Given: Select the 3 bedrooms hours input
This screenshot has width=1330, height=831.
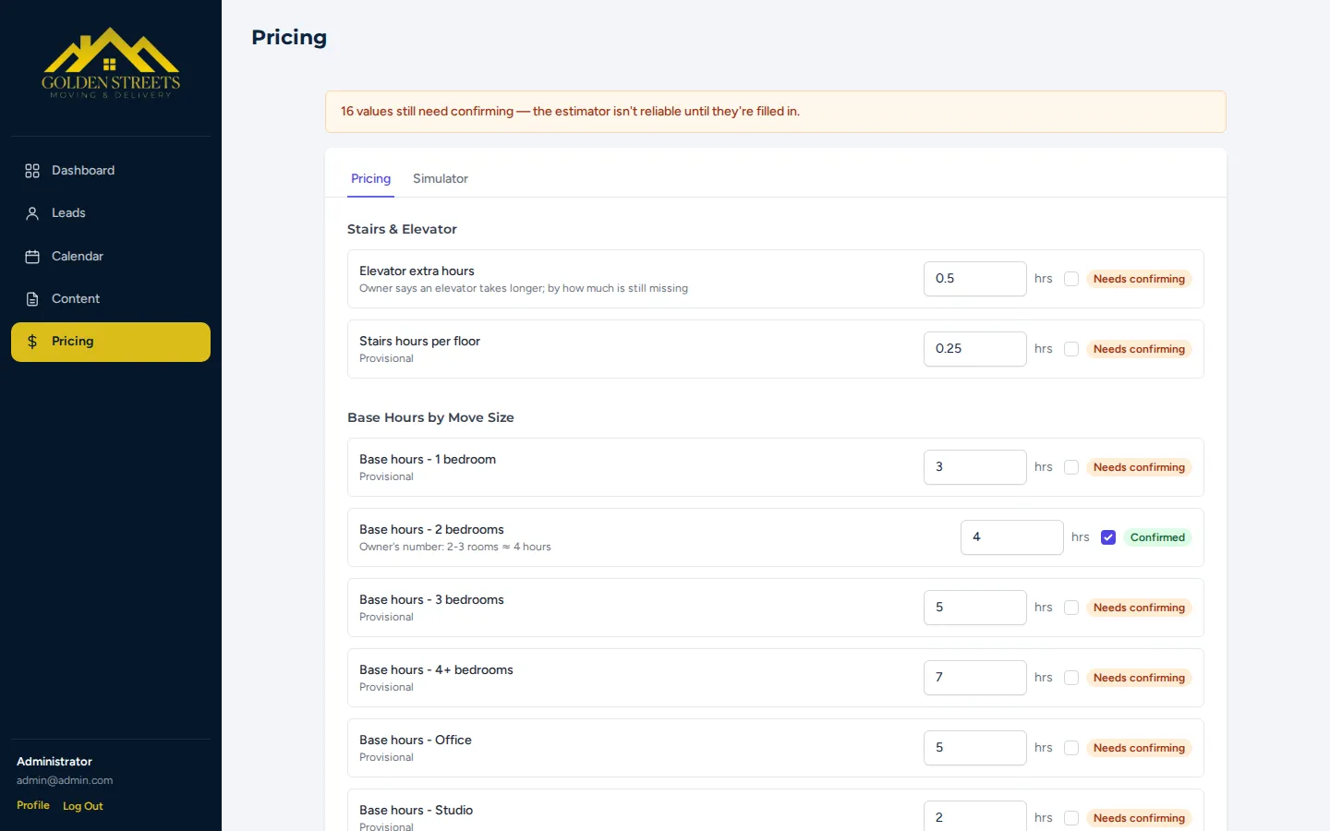Looking at the screenshot, I should click(x=975, y=608).
